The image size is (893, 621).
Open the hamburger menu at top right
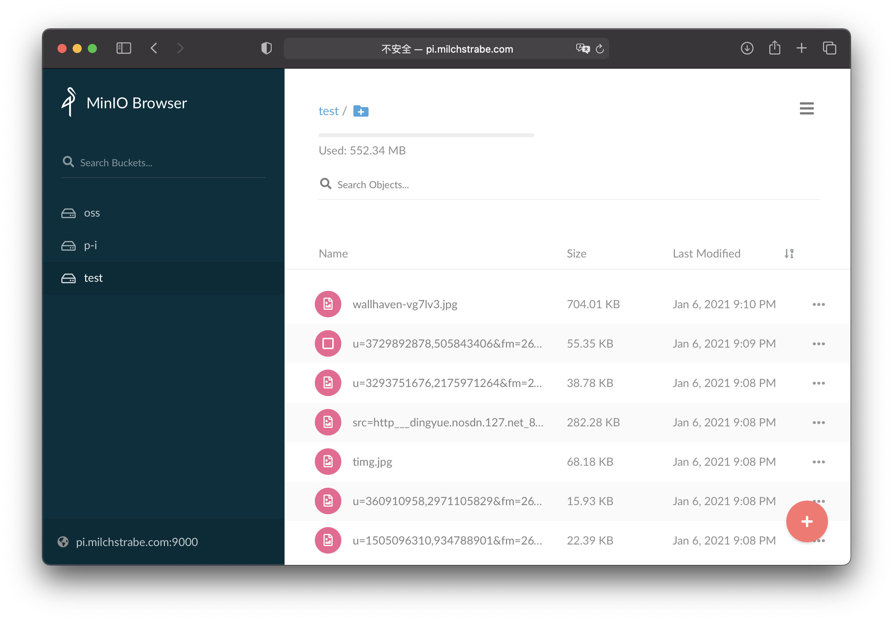coord(806,108)
